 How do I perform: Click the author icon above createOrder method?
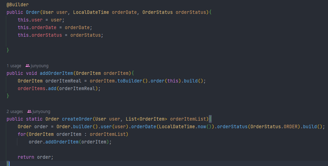pyautogui.click(x=29, y=111)
